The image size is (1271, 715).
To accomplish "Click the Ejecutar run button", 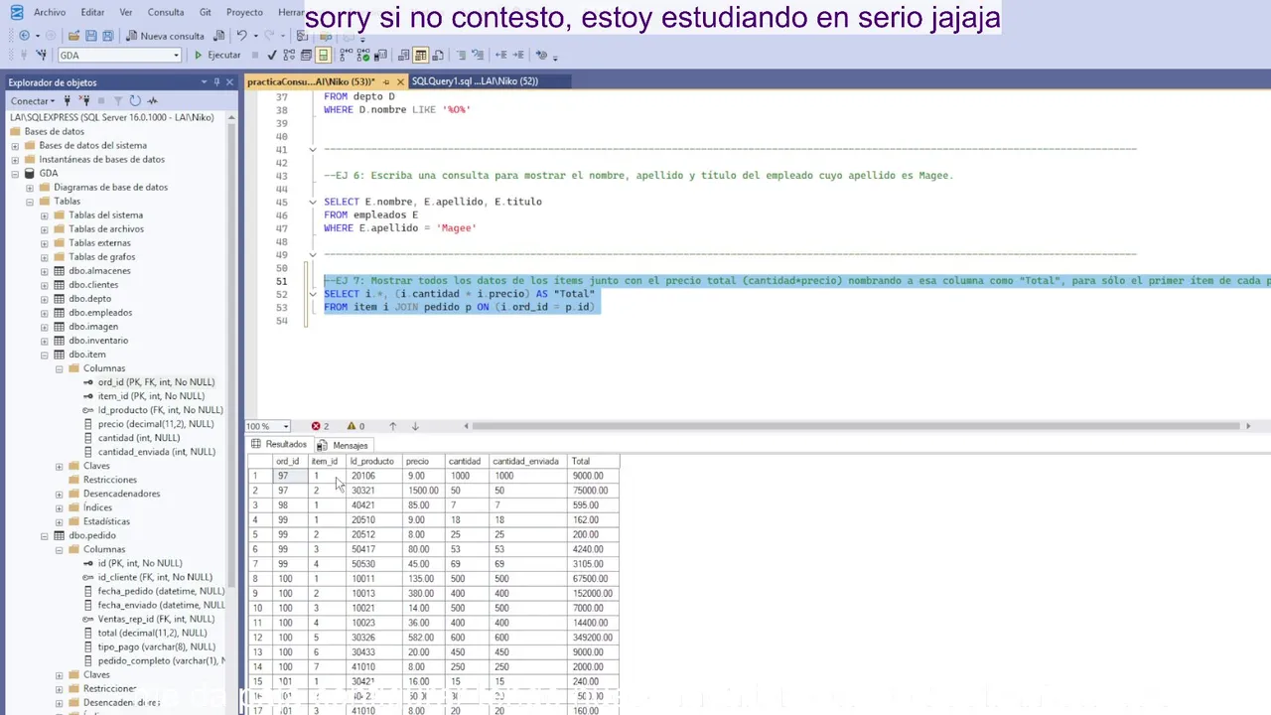I will (x=217, y=56).
